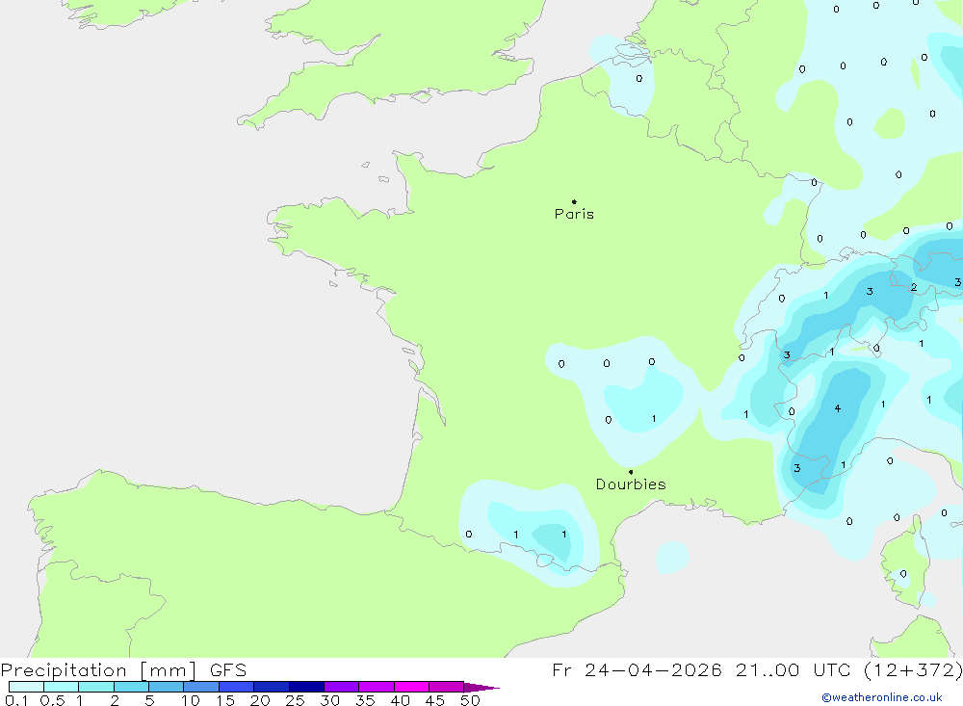Click the 'Precipitation [mm]' title text
963x706 pixels.
[98, 670]
